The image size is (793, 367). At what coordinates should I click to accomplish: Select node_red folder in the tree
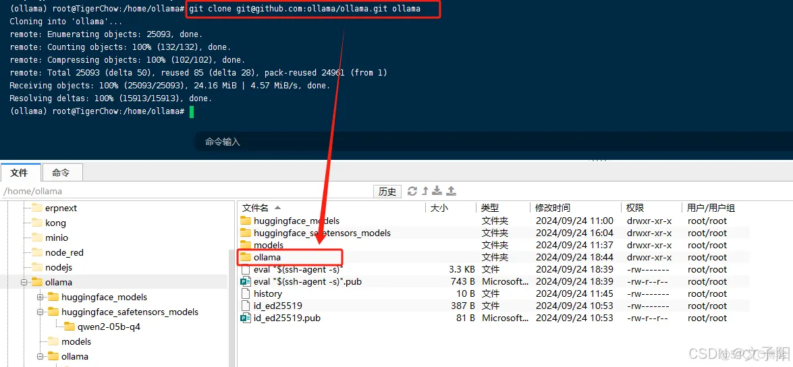[64, 252]
